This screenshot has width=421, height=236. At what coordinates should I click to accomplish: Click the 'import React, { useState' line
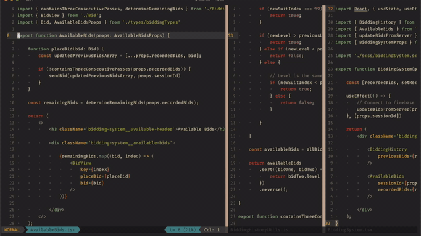pyautogui.click(x=376, y=9)
